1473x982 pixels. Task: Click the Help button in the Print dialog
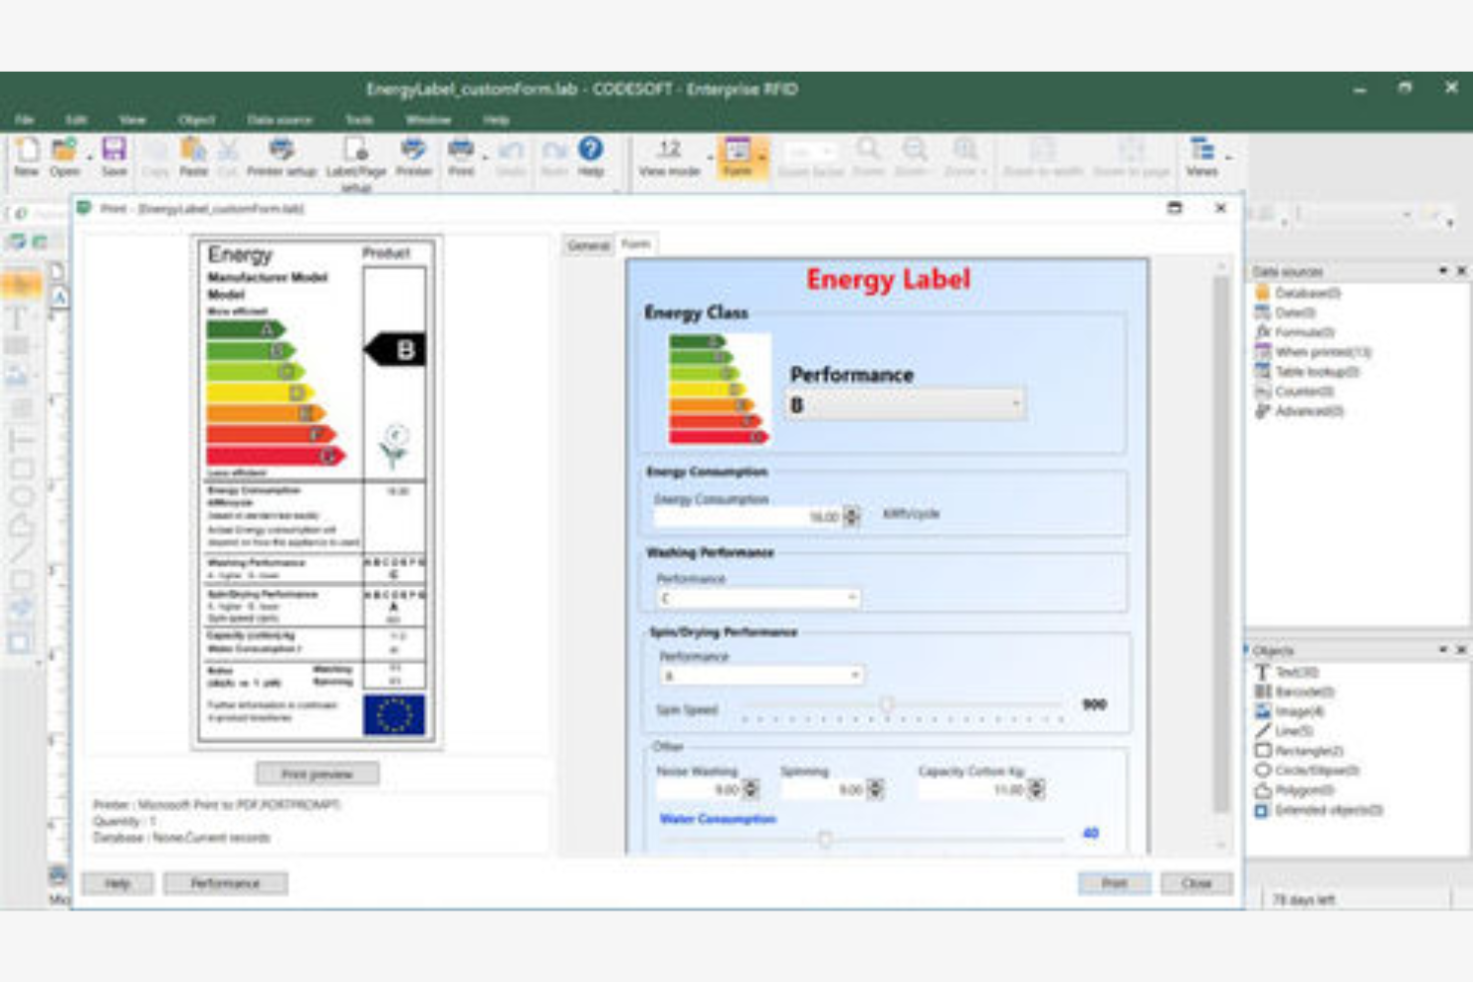[117, 883]
